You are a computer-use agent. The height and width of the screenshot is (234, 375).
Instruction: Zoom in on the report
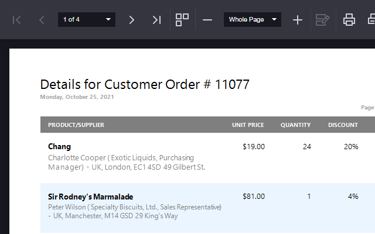298,20
